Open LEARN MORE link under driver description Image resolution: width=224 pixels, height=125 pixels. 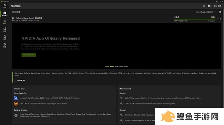pyautogui.click(x=20, y=80)
